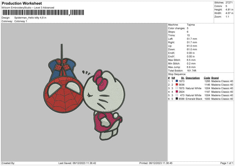Click the Description column header
235x166 pixels.
(x=193, y=78)
